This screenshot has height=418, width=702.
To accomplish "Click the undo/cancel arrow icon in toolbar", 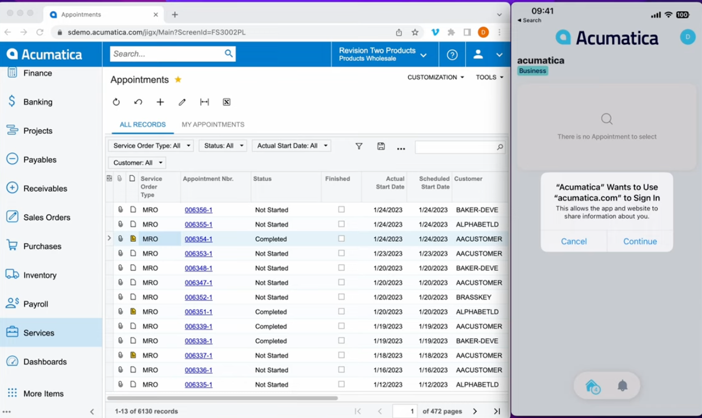I will (138, 102).
